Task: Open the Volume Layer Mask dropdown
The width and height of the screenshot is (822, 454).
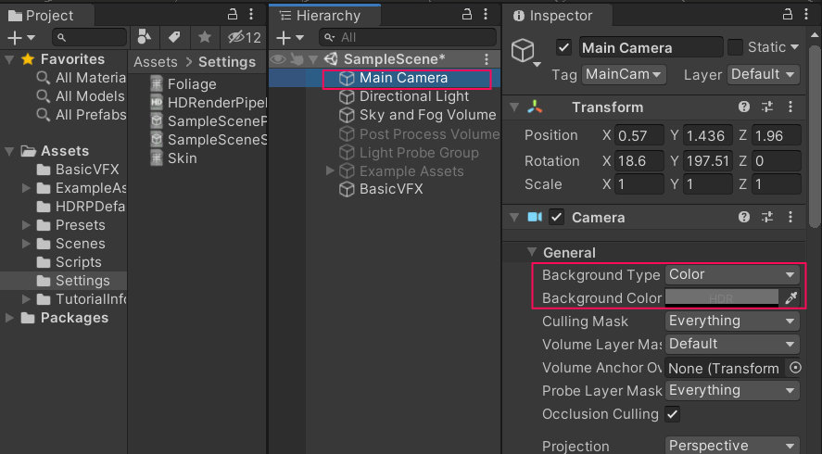Action: tap(732, 344)
